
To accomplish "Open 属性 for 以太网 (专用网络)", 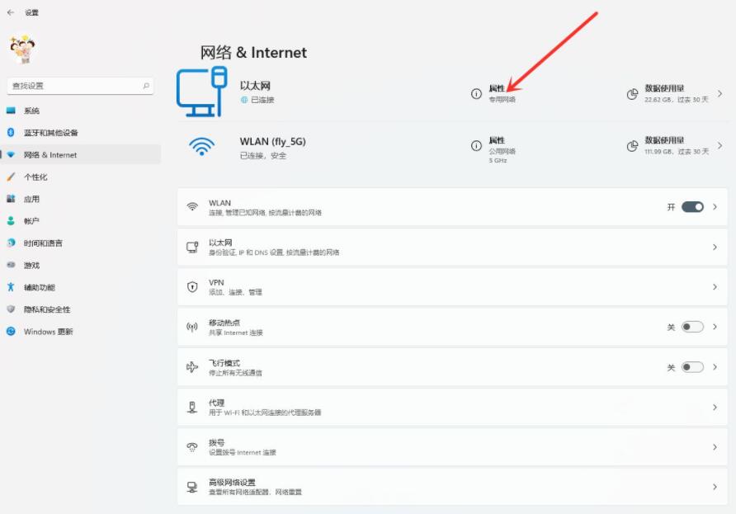I will pyautogui.click(x=502, y=93).
